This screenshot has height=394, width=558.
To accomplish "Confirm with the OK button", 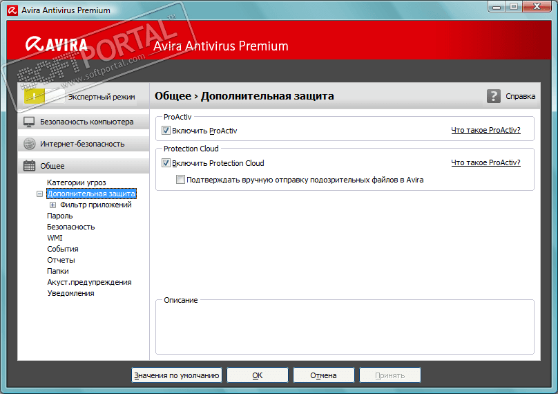I will coord(258,375).
